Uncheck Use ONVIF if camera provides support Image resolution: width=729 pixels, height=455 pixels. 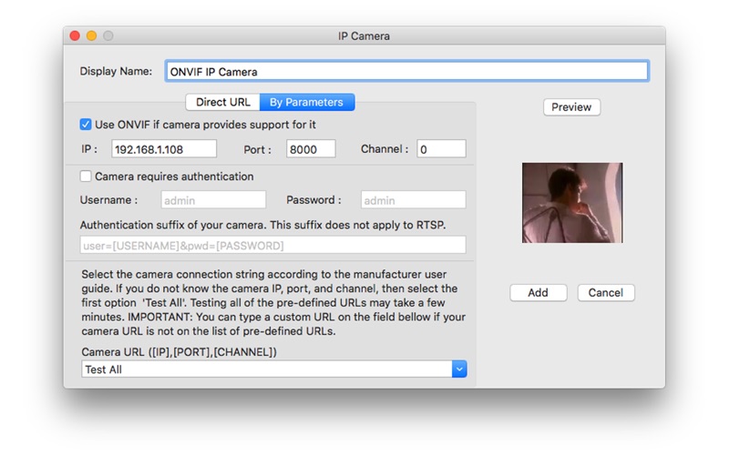[86, 125]
